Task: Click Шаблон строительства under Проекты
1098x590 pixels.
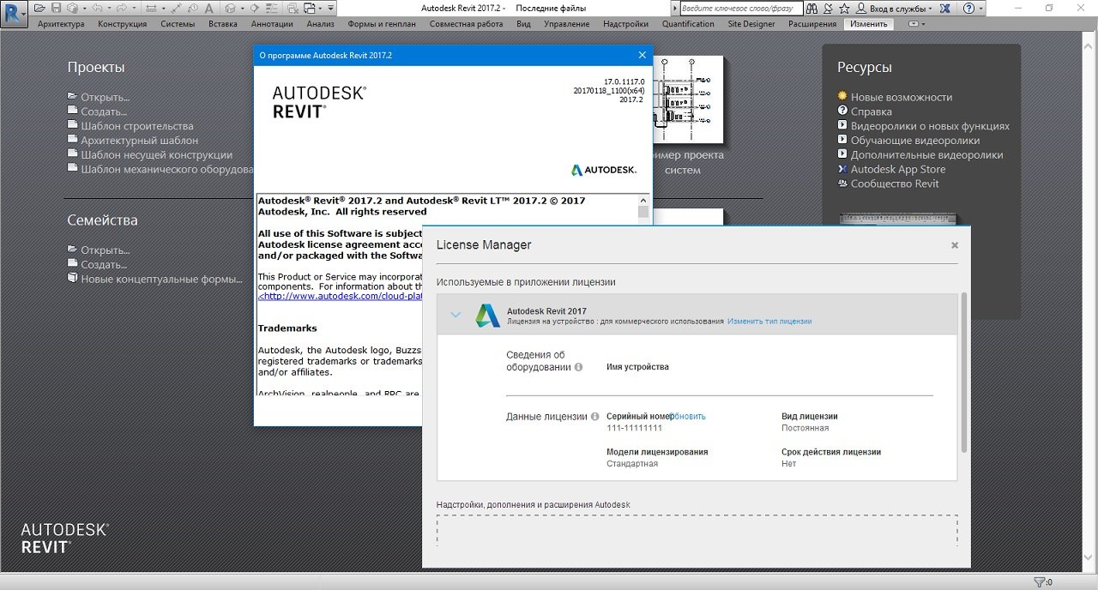Action: click(136, 126)
